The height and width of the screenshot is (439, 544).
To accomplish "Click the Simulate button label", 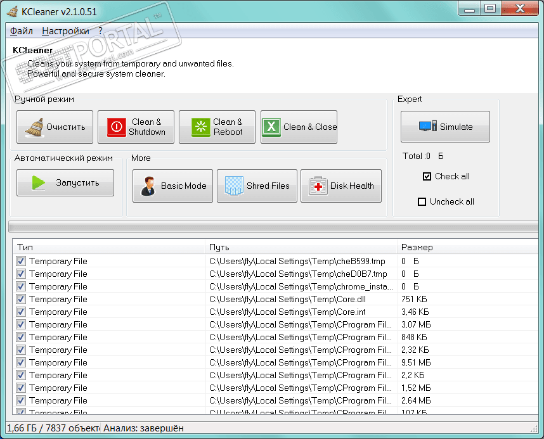I will pyautogui.click(x=457, y=127).
